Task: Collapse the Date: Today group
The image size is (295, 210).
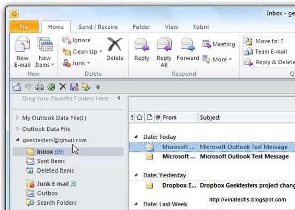Action: tap(136, 137)
